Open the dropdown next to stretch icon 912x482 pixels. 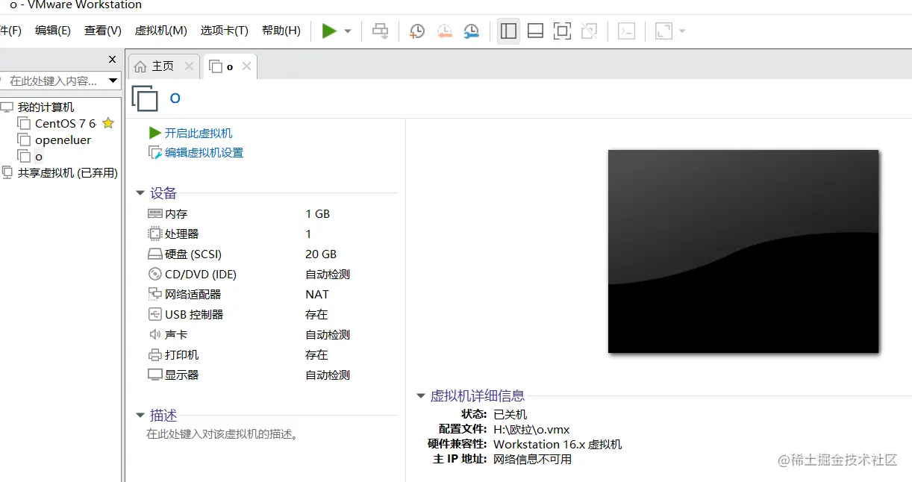tap(682, 31)
